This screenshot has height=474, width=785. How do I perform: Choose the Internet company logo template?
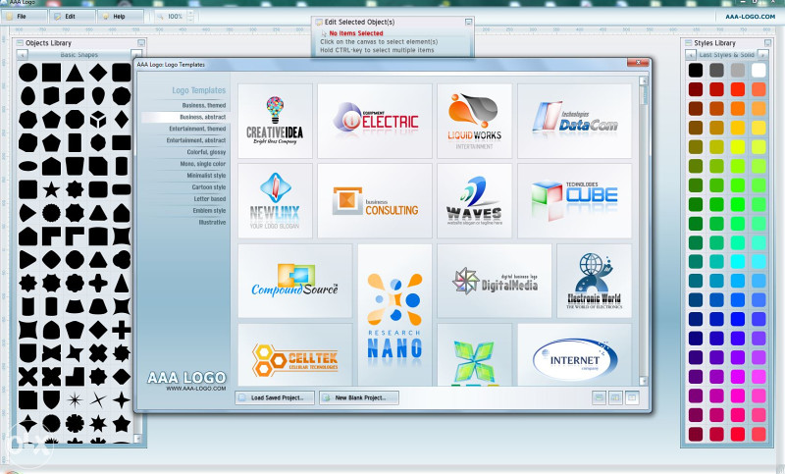pyautogui.click(x=575, y=355)
